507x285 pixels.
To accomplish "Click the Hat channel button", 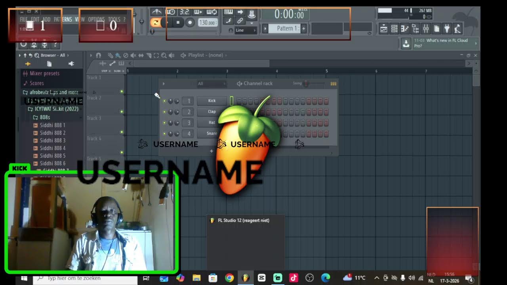I will click(212, 123).
